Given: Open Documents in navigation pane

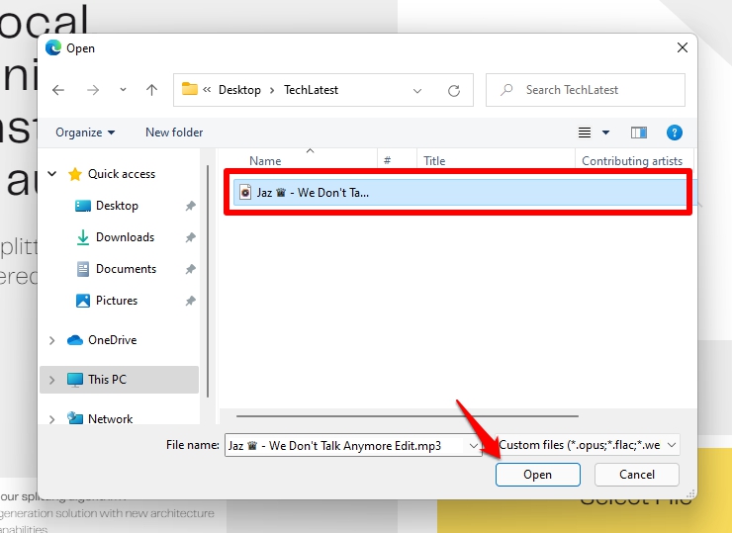Looking at the screenshot, I should 126,269.
